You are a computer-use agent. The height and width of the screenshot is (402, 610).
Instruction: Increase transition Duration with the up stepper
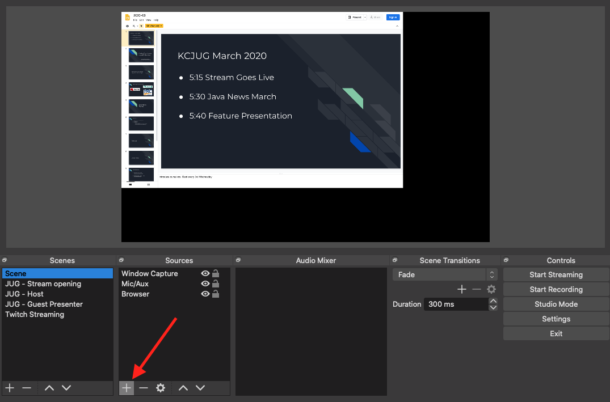pos(493,301)
